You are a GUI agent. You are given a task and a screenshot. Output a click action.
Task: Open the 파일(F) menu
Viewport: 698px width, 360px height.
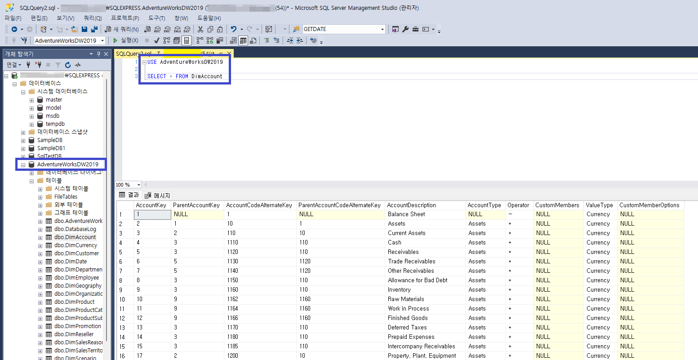13,18
